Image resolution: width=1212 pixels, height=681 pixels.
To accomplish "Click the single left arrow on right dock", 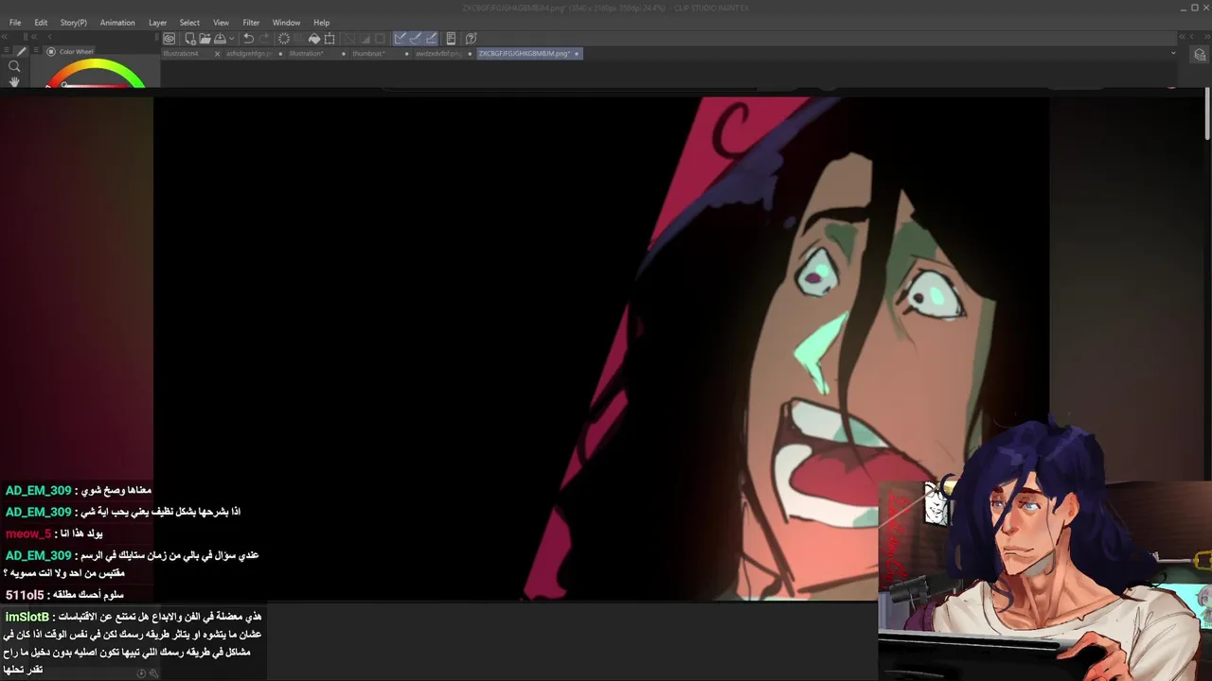I will click(x=1191, y=37).
